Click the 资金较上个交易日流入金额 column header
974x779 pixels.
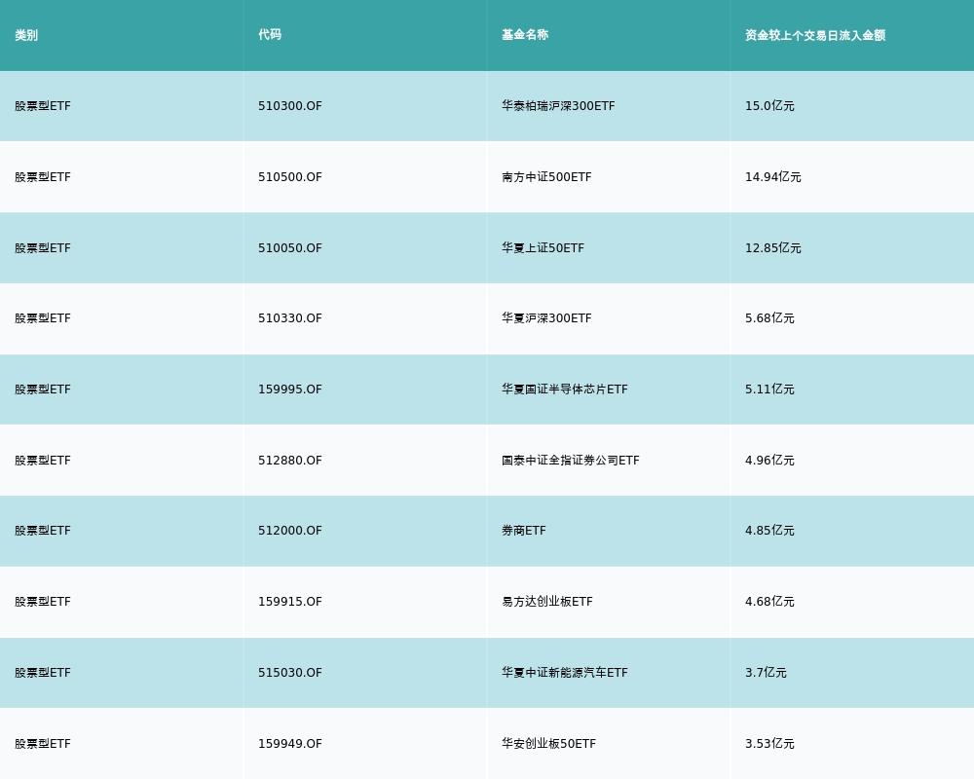click(815, 35)
